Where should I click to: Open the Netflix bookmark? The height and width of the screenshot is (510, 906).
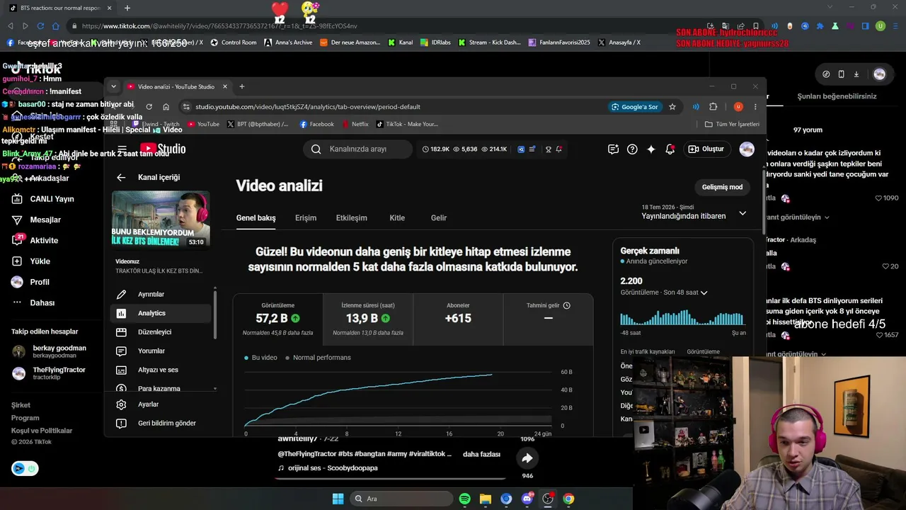355,124
